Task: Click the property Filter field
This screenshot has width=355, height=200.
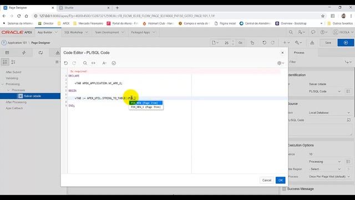Action: (x=316, y=62)
